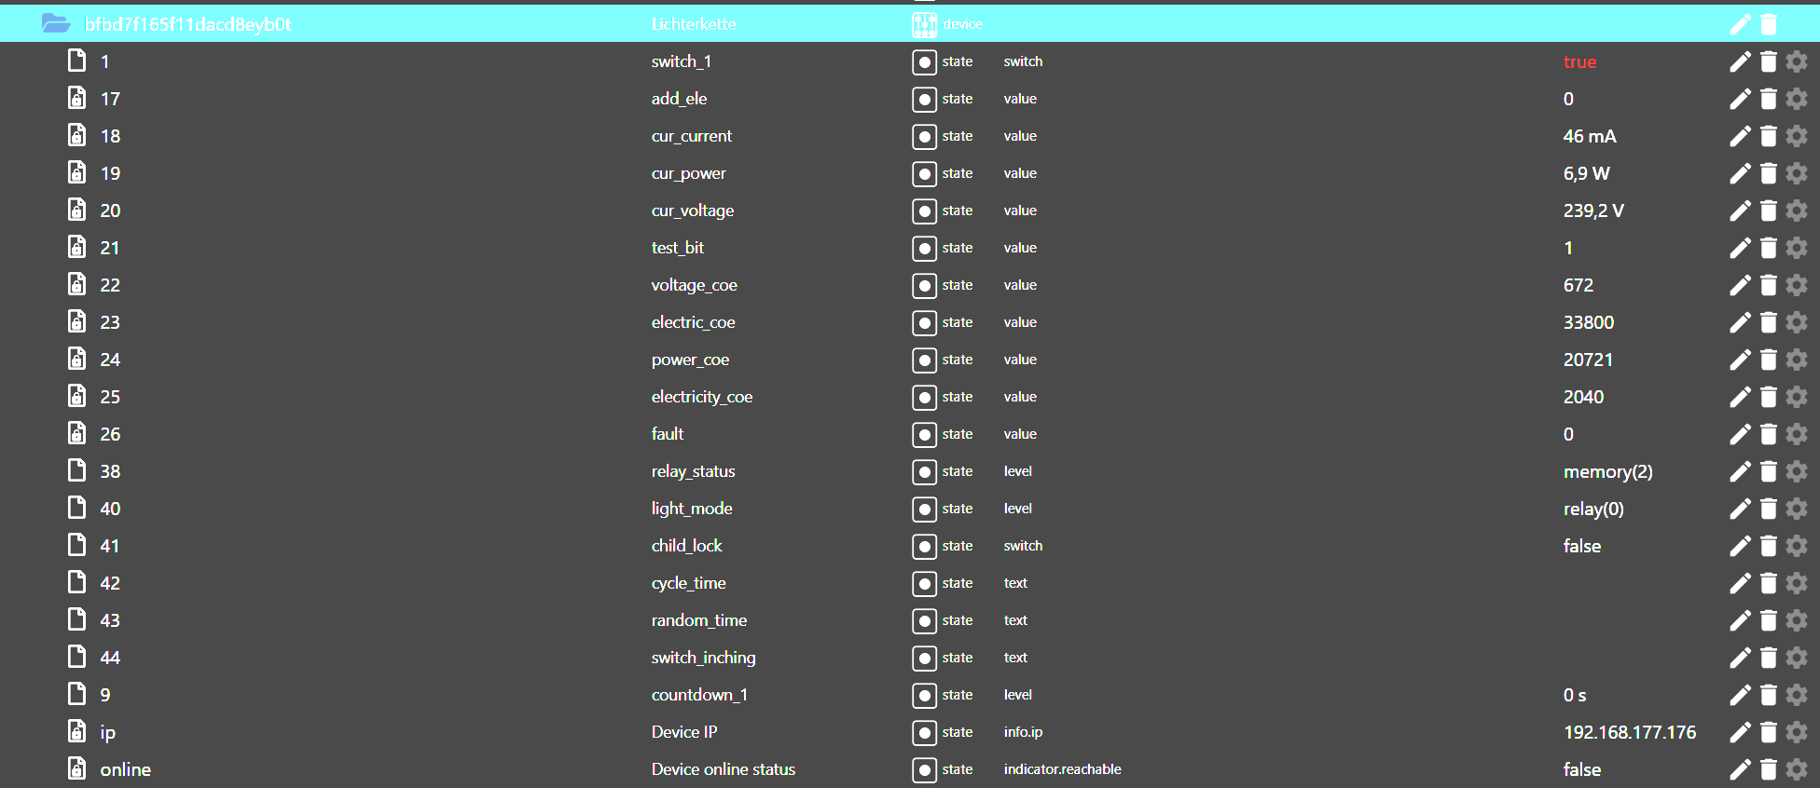Click the light_mode value relay(0)
This screenshot has height=788, width=1820.
(x=1593, y=509)
